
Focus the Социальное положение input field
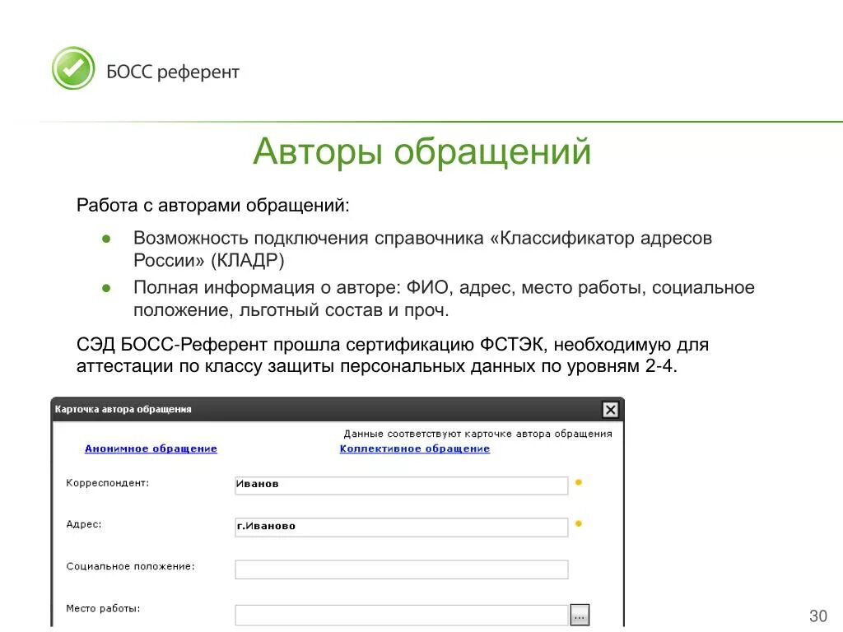click(x=401, y=569)
